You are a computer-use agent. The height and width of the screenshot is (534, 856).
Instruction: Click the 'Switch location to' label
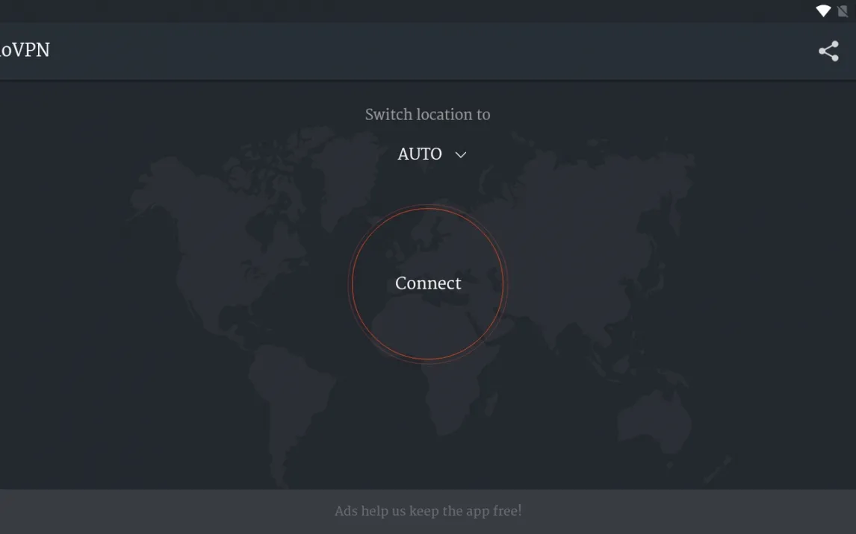tap(427, 115)
